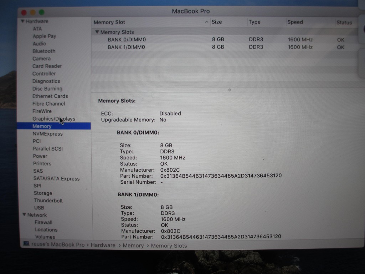
Task: Open Graphics/Displays section
Action: point(54,118)
